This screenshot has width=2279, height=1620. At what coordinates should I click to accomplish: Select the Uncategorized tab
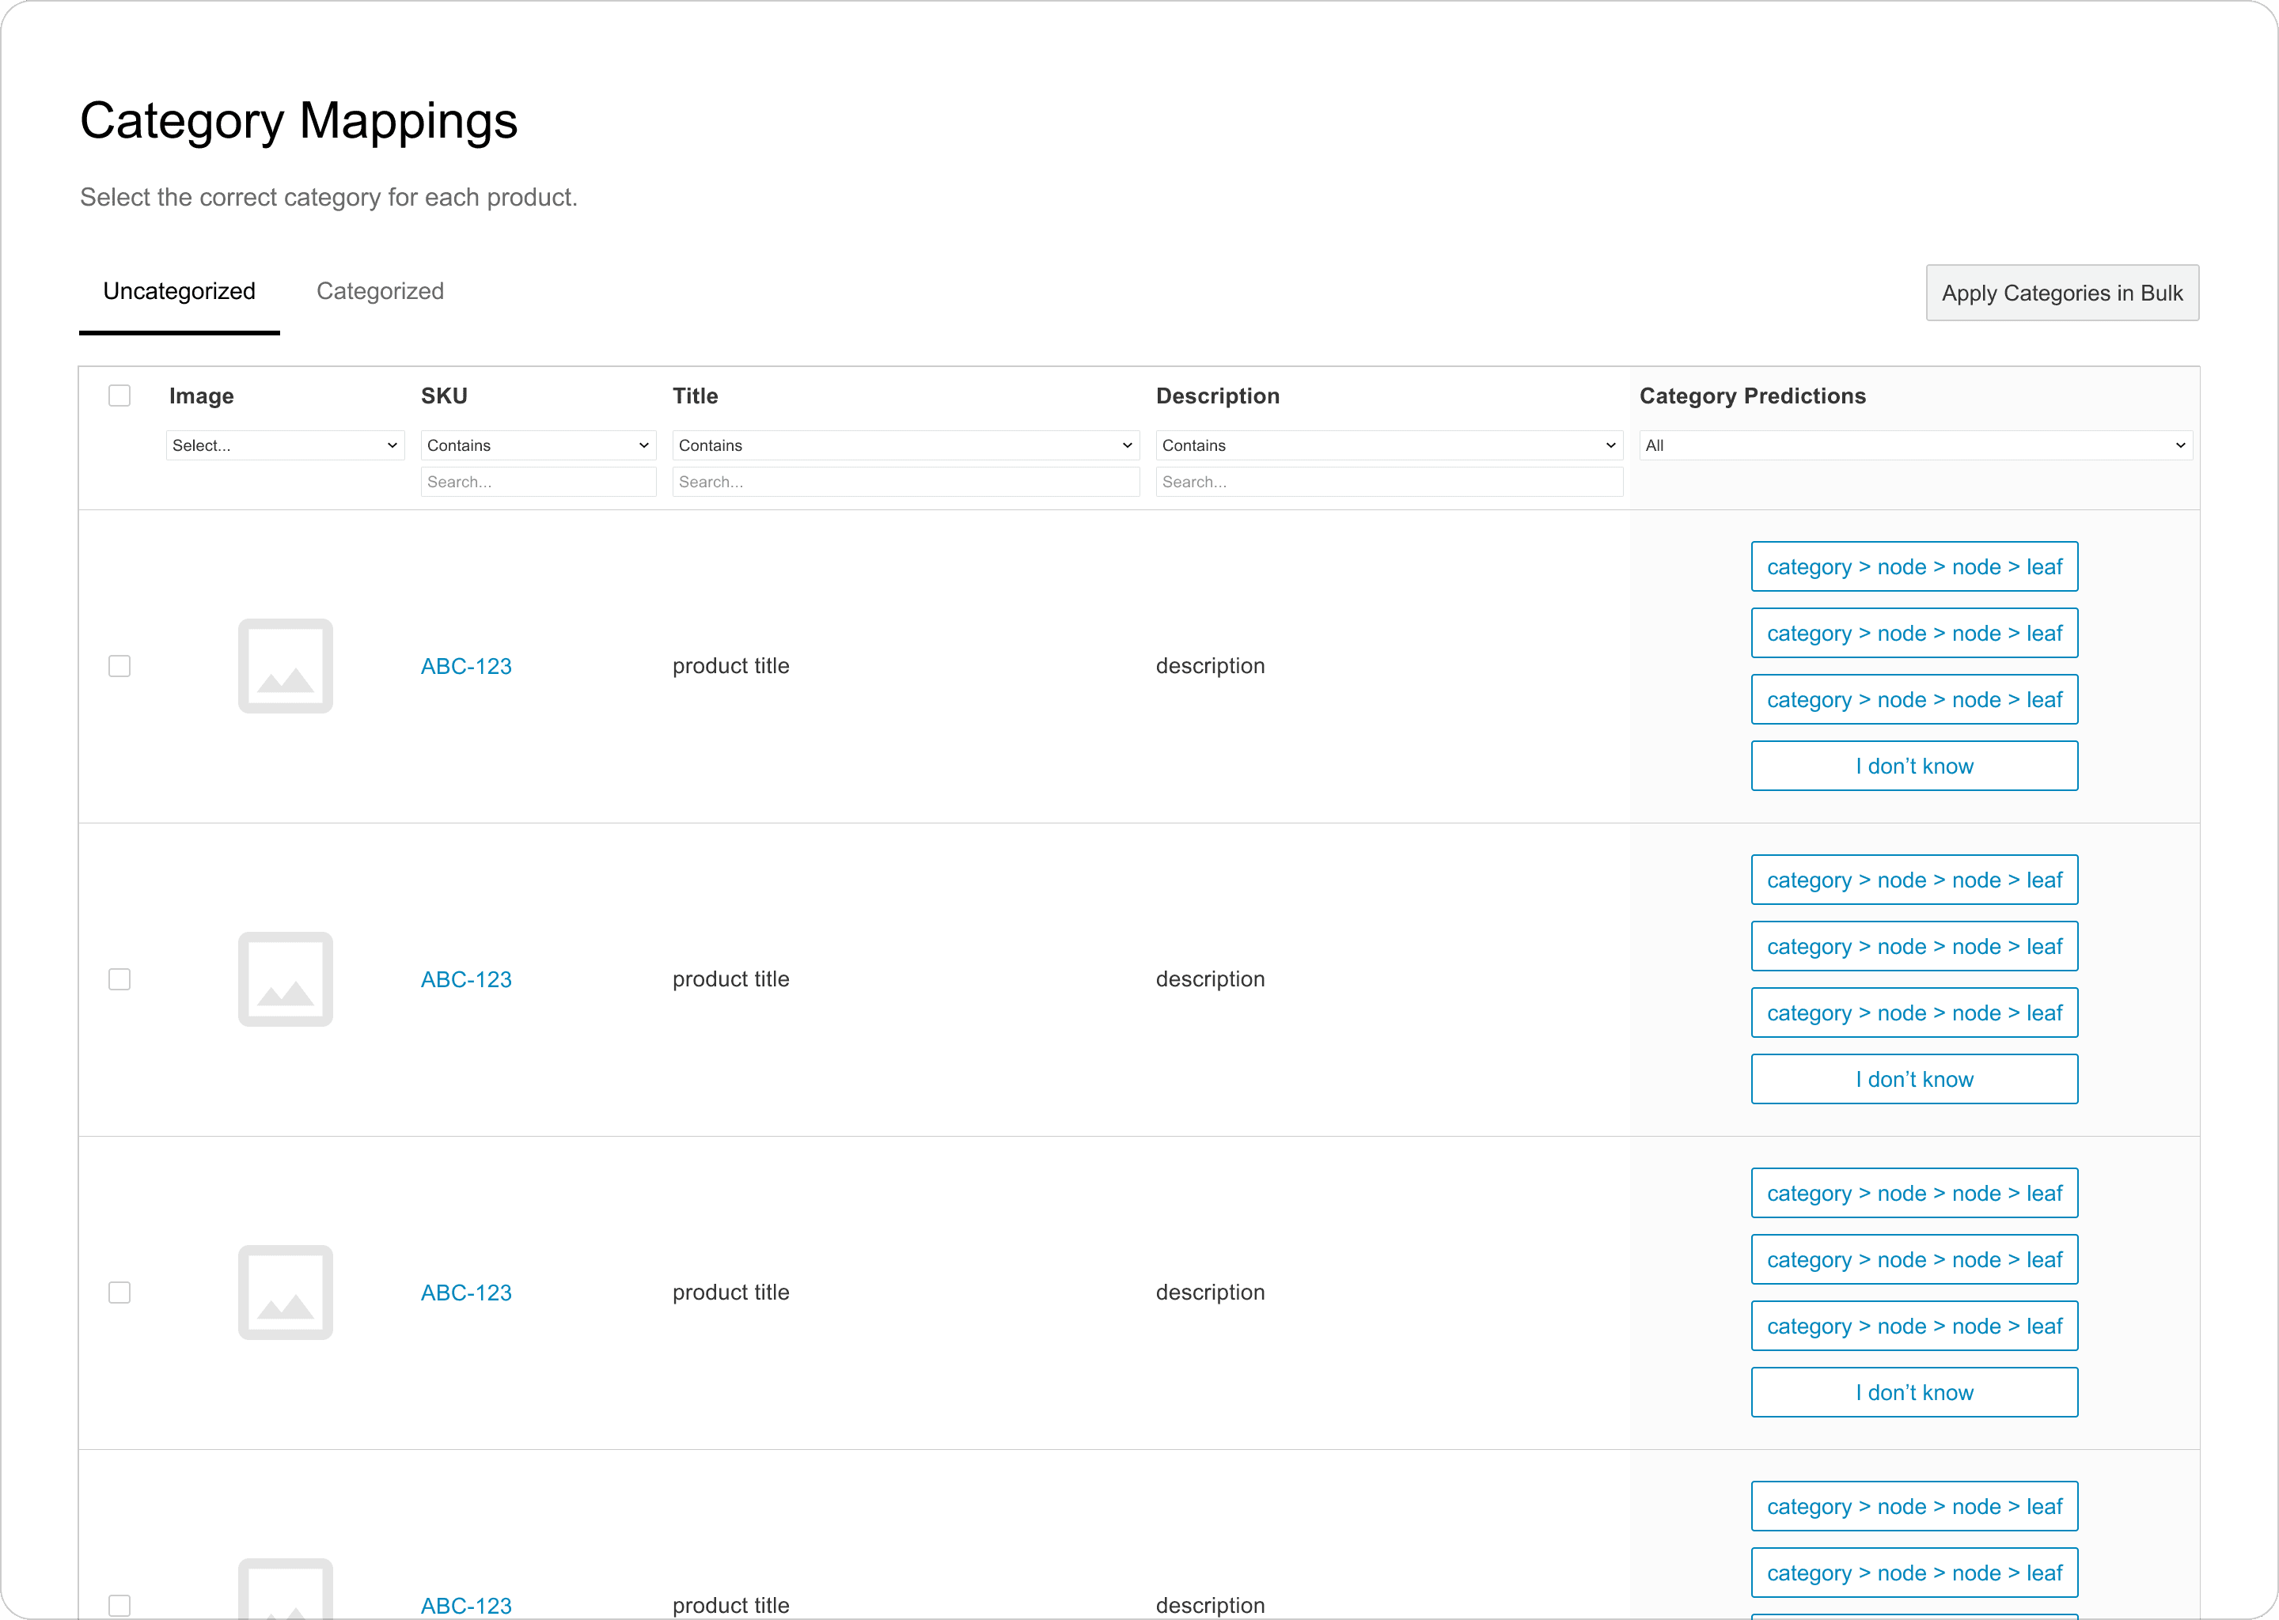tap(180, 291)
